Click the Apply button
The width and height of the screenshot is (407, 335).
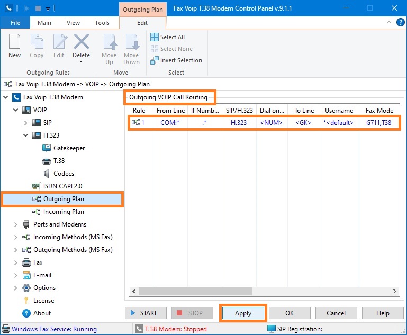243,313
